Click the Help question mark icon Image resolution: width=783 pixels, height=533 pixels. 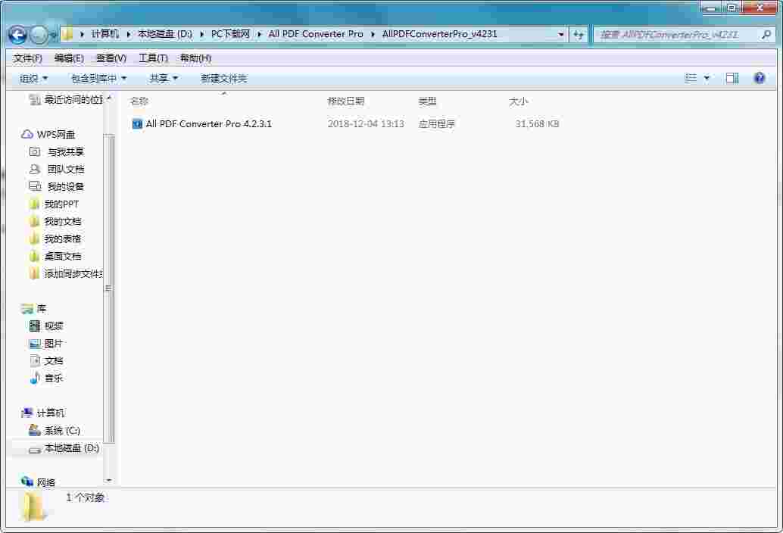point(758,78)
